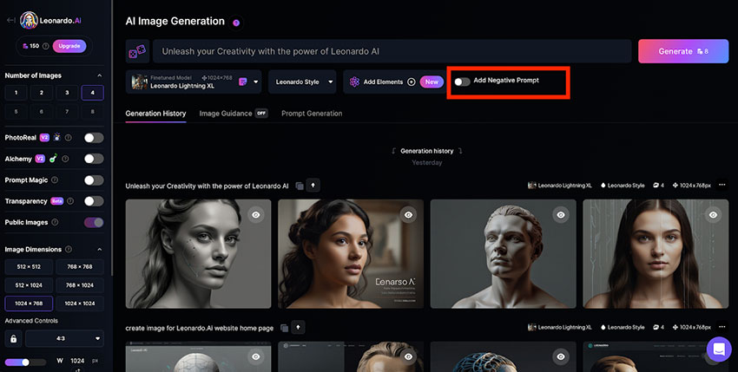738x372 pixels.
Task: Open the chat support bubble
Action: [x=719, y=349]
